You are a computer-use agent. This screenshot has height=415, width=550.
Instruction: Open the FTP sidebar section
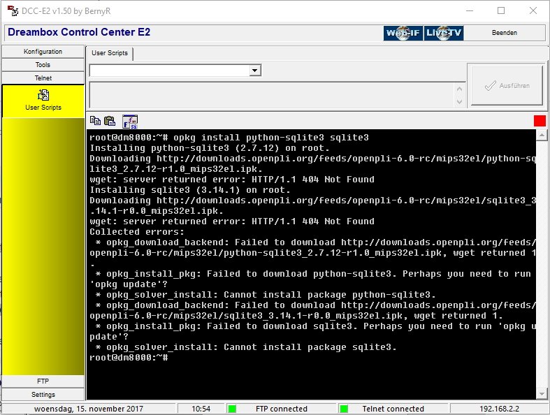coord(43,381)
